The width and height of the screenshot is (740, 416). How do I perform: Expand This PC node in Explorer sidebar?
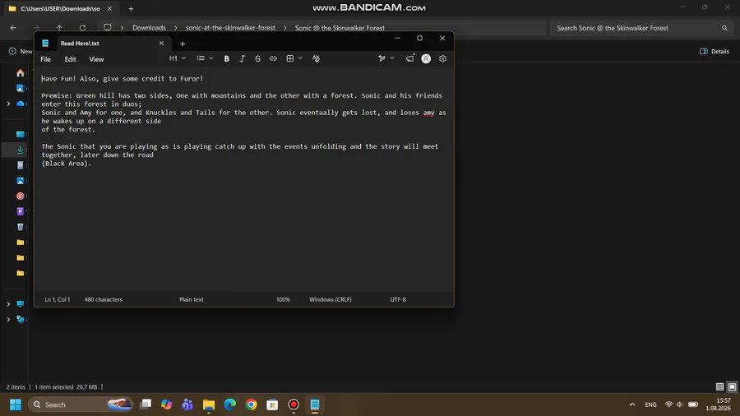8,303
